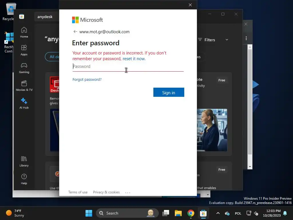The height and width of the screenshot is (220, 293).
Task: Focus the Password input field
Action: [128, 66]
